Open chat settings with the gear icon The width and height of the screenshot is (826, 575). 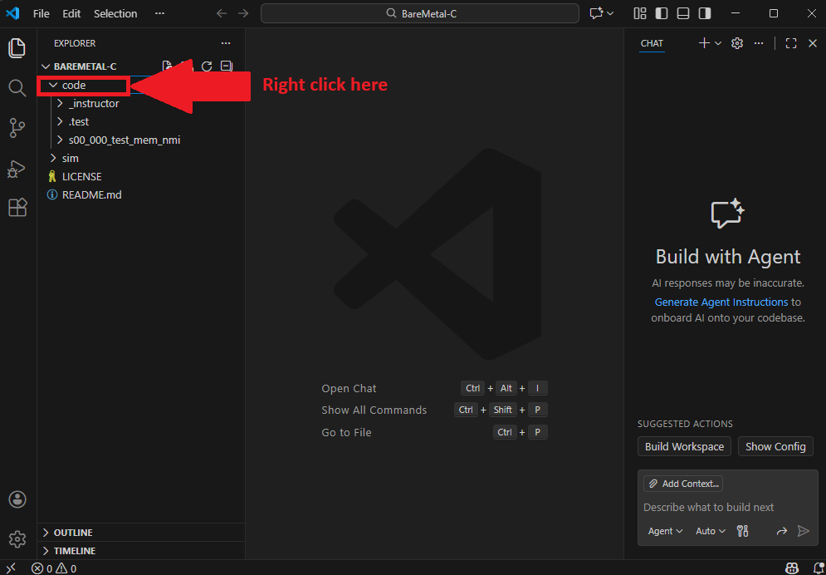(736, 42)
